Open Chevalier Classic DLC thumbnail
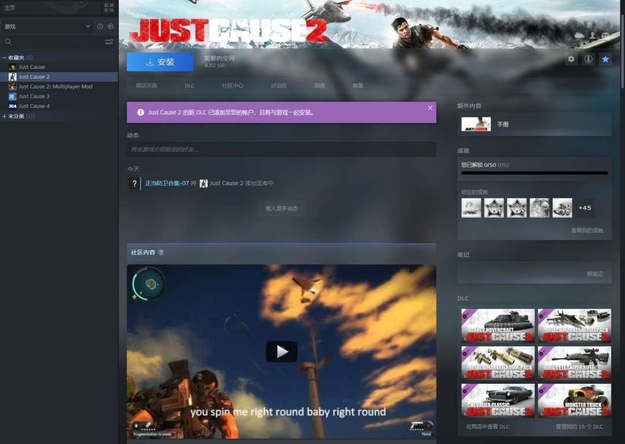Image resolution: width=625 pixels, height=444 pixels. pos(498,400)
